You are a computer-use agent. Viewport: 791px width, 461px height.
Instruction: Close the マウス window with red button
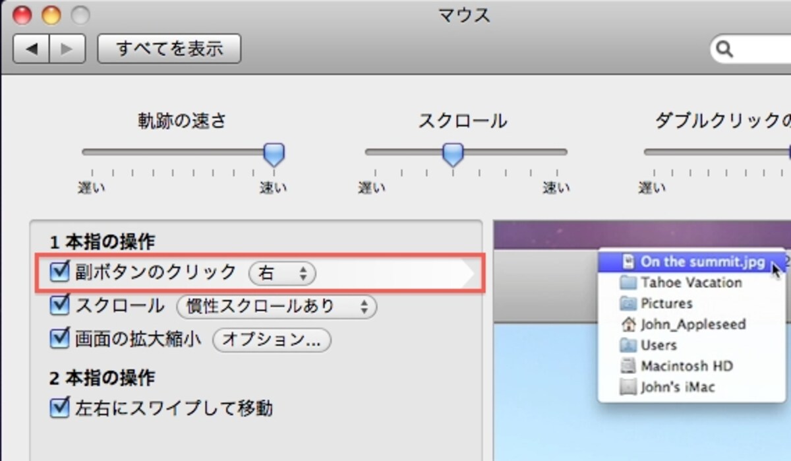22,14
